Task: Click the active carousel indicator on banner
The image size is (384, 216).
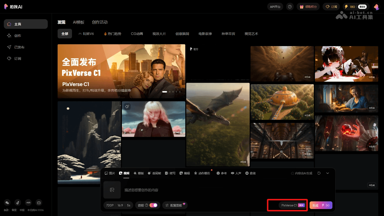Action: pyautogui.click(x=164, y=92)
